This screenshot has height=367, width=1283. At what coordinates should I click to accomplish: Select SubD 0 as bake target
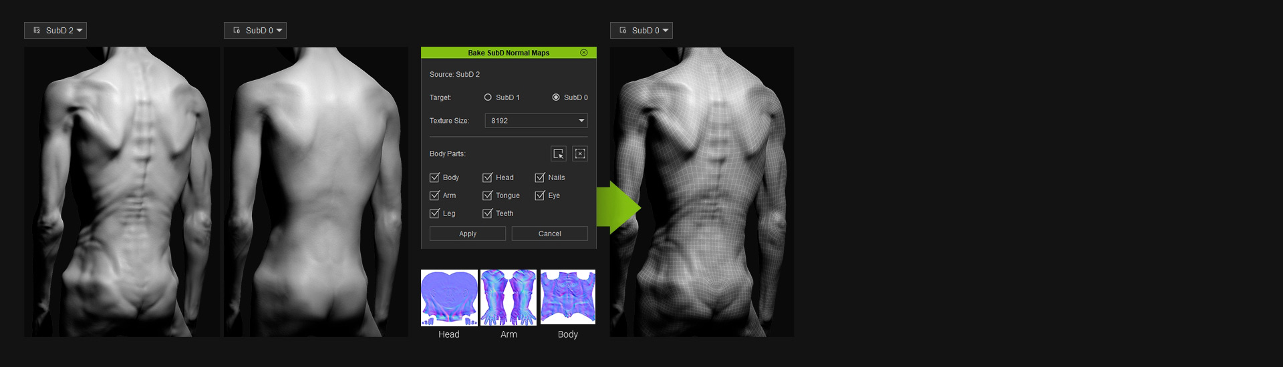coord(556,97)
